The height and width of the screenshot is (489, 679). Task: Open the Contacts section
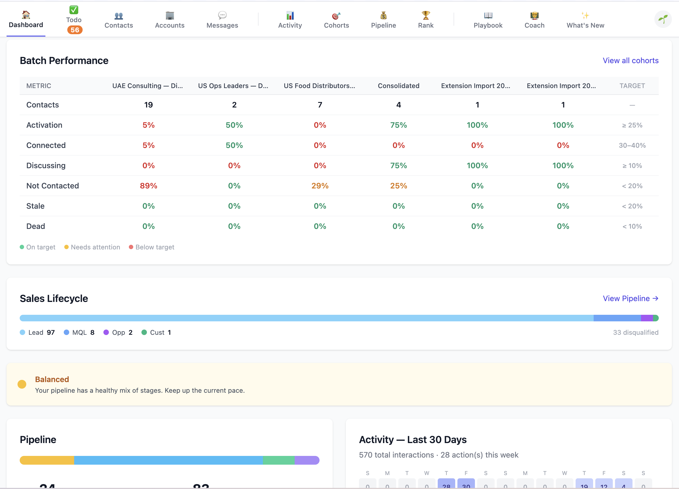click(118, 19)
